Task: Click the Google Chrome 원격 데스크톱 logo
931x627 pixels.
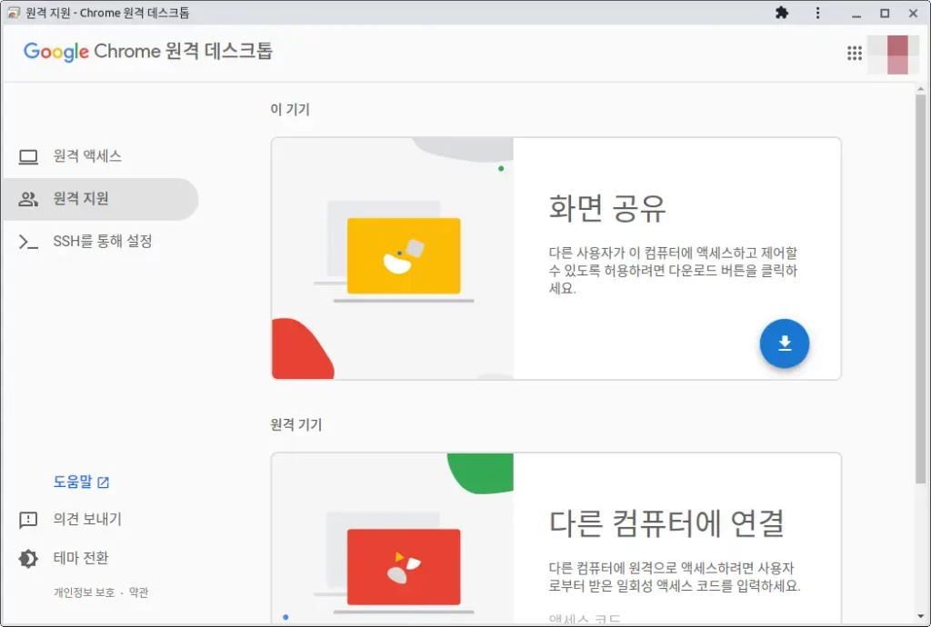Action: point(148,52)
